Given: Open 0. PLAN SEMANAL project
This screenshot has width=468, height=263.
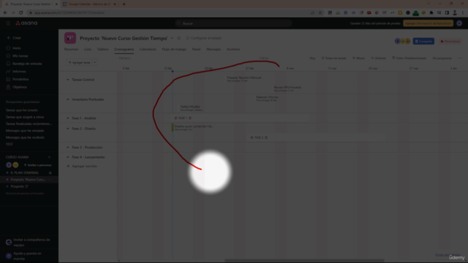Looking at the screenshot, I should point(24,172).
